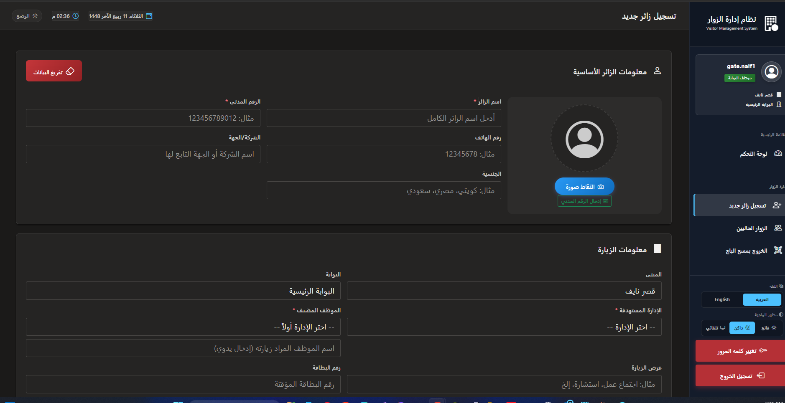Select the automatic theme 'تلقائي'

pyautogui.click(x=716, y=328)
